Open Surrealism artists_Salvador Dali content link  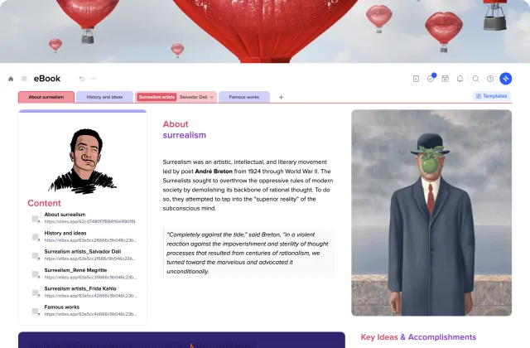click(x=90, y=254)
